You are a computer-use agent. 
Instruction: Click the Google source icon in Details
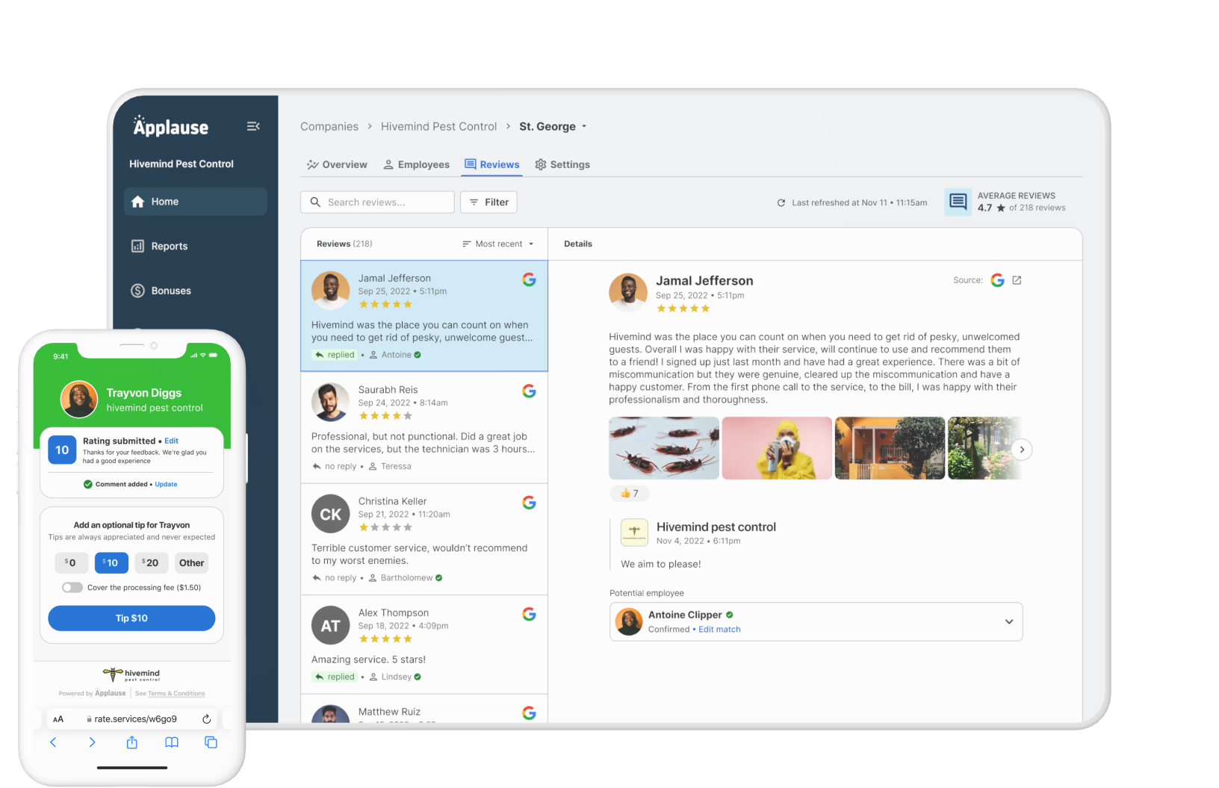pos(997,280)
